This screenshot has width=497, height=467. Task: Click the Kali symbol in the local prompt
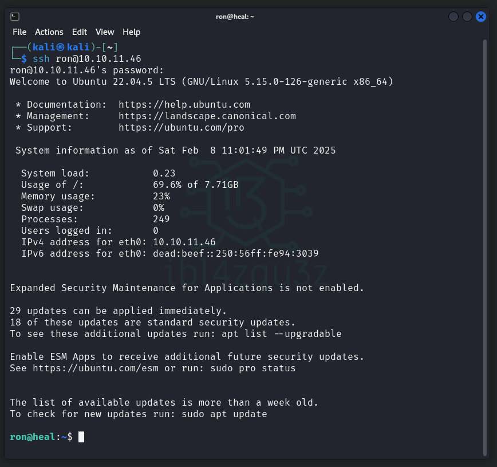tap(60, 47)
